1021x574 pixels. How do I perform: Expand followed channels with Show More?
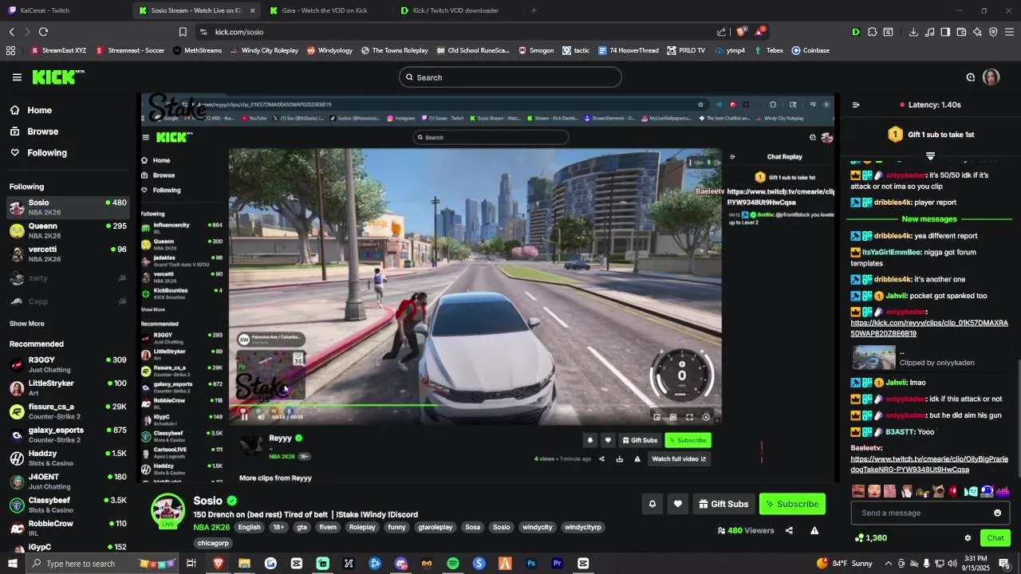point(27,324)
